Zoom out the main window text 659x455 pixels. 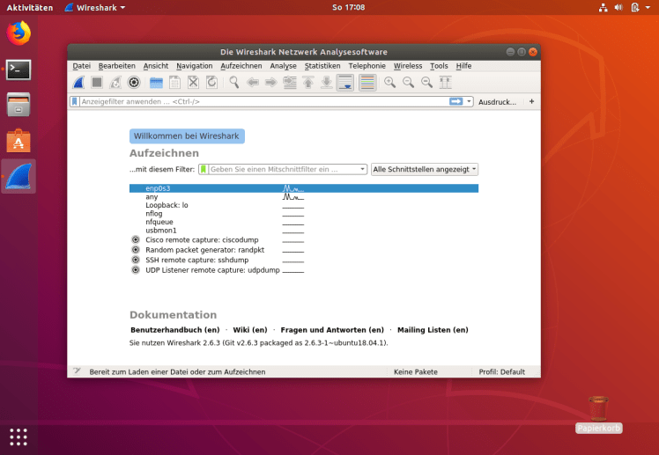(409, 82)
